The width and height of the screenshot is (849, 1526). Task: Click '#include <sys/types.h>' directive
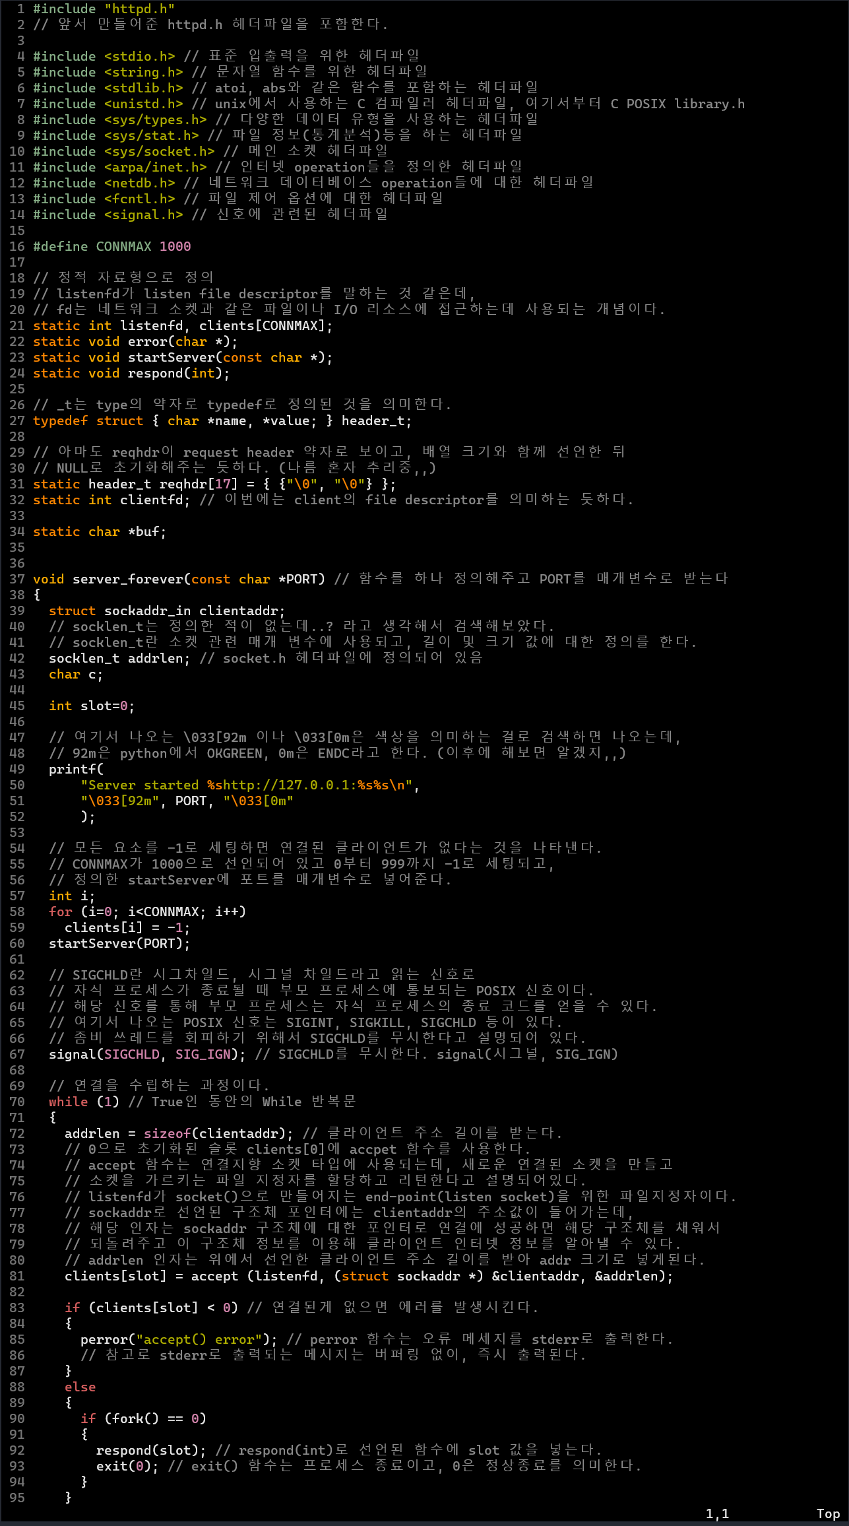tap(119, 119)
